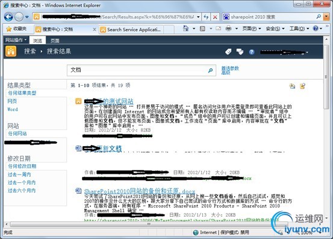The image size is (333, 239).
Task: Open the 收藏夹 favorites button
Action: tap(16, 29)
